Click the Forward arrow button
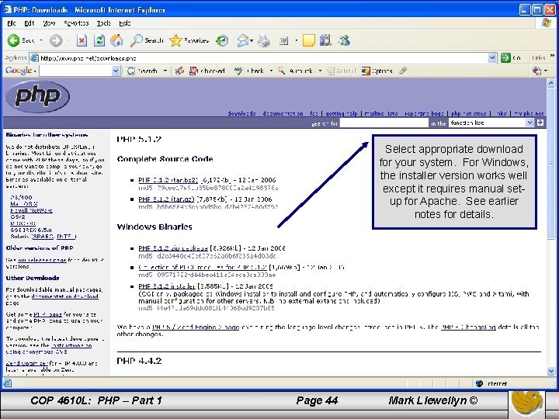The height and width of the screenshot is (419, 559). click(x=56, y=40)
